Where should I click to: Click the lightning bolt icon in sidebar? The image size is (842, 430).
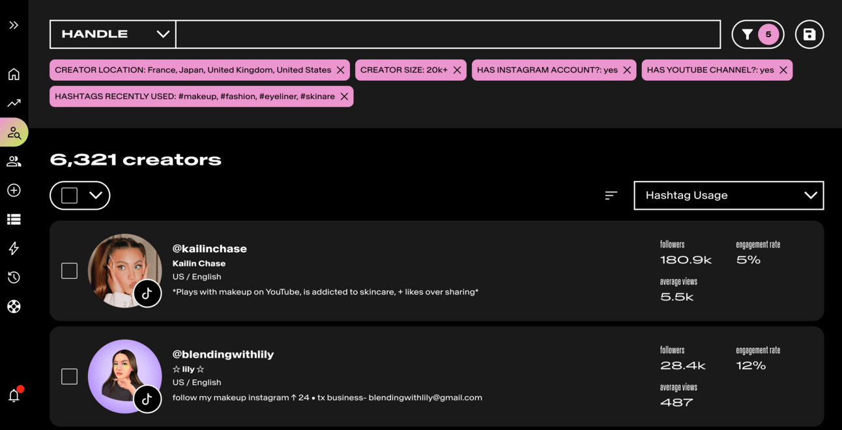pyautogui.click(x=14, y=248)
